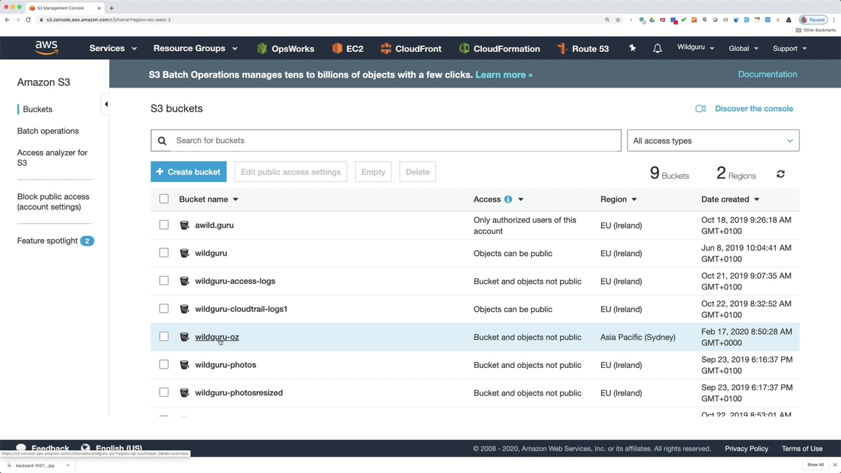Open the wildguru-cloudtrail-logs1 bucket
Screen dimensions: 841x473
point(241,309)
